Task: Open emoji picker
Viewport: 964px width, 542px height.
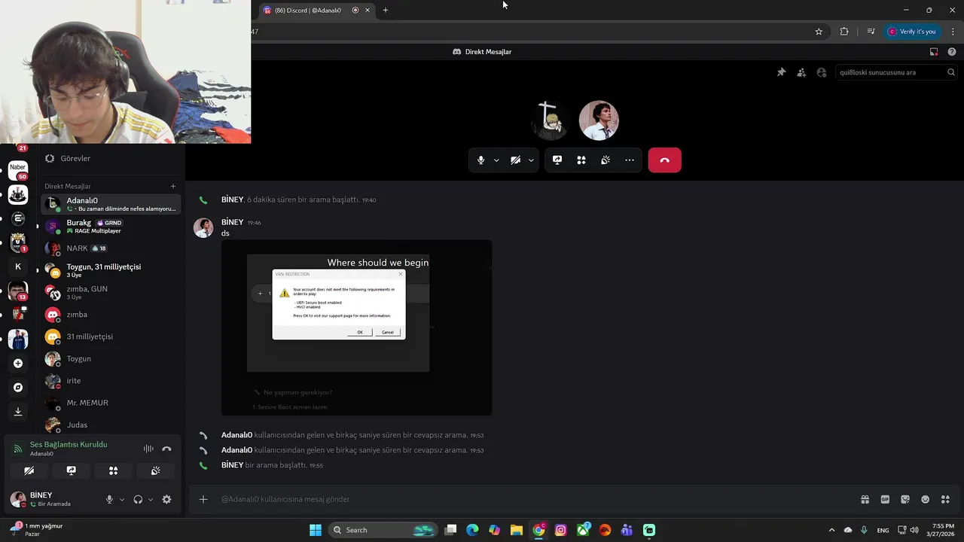Action: click(926, 499)
